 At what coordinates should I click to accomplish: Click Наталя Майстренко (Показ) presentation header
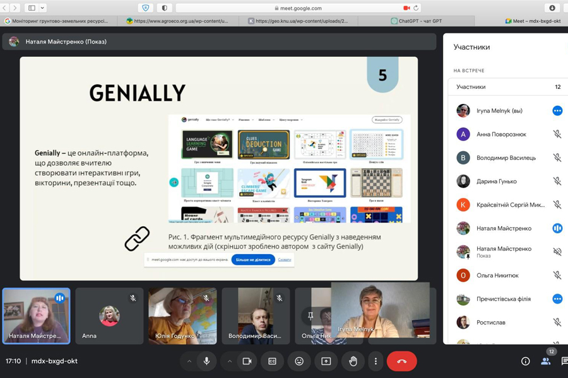coord(219,42)
